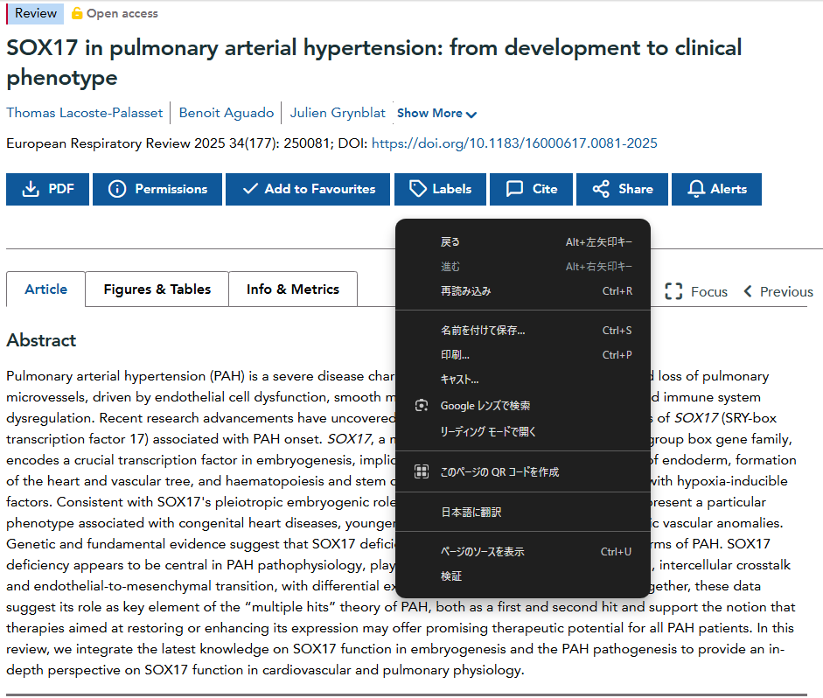Go to Previous article
Screen dimensions: 823x698
point(778,292)
